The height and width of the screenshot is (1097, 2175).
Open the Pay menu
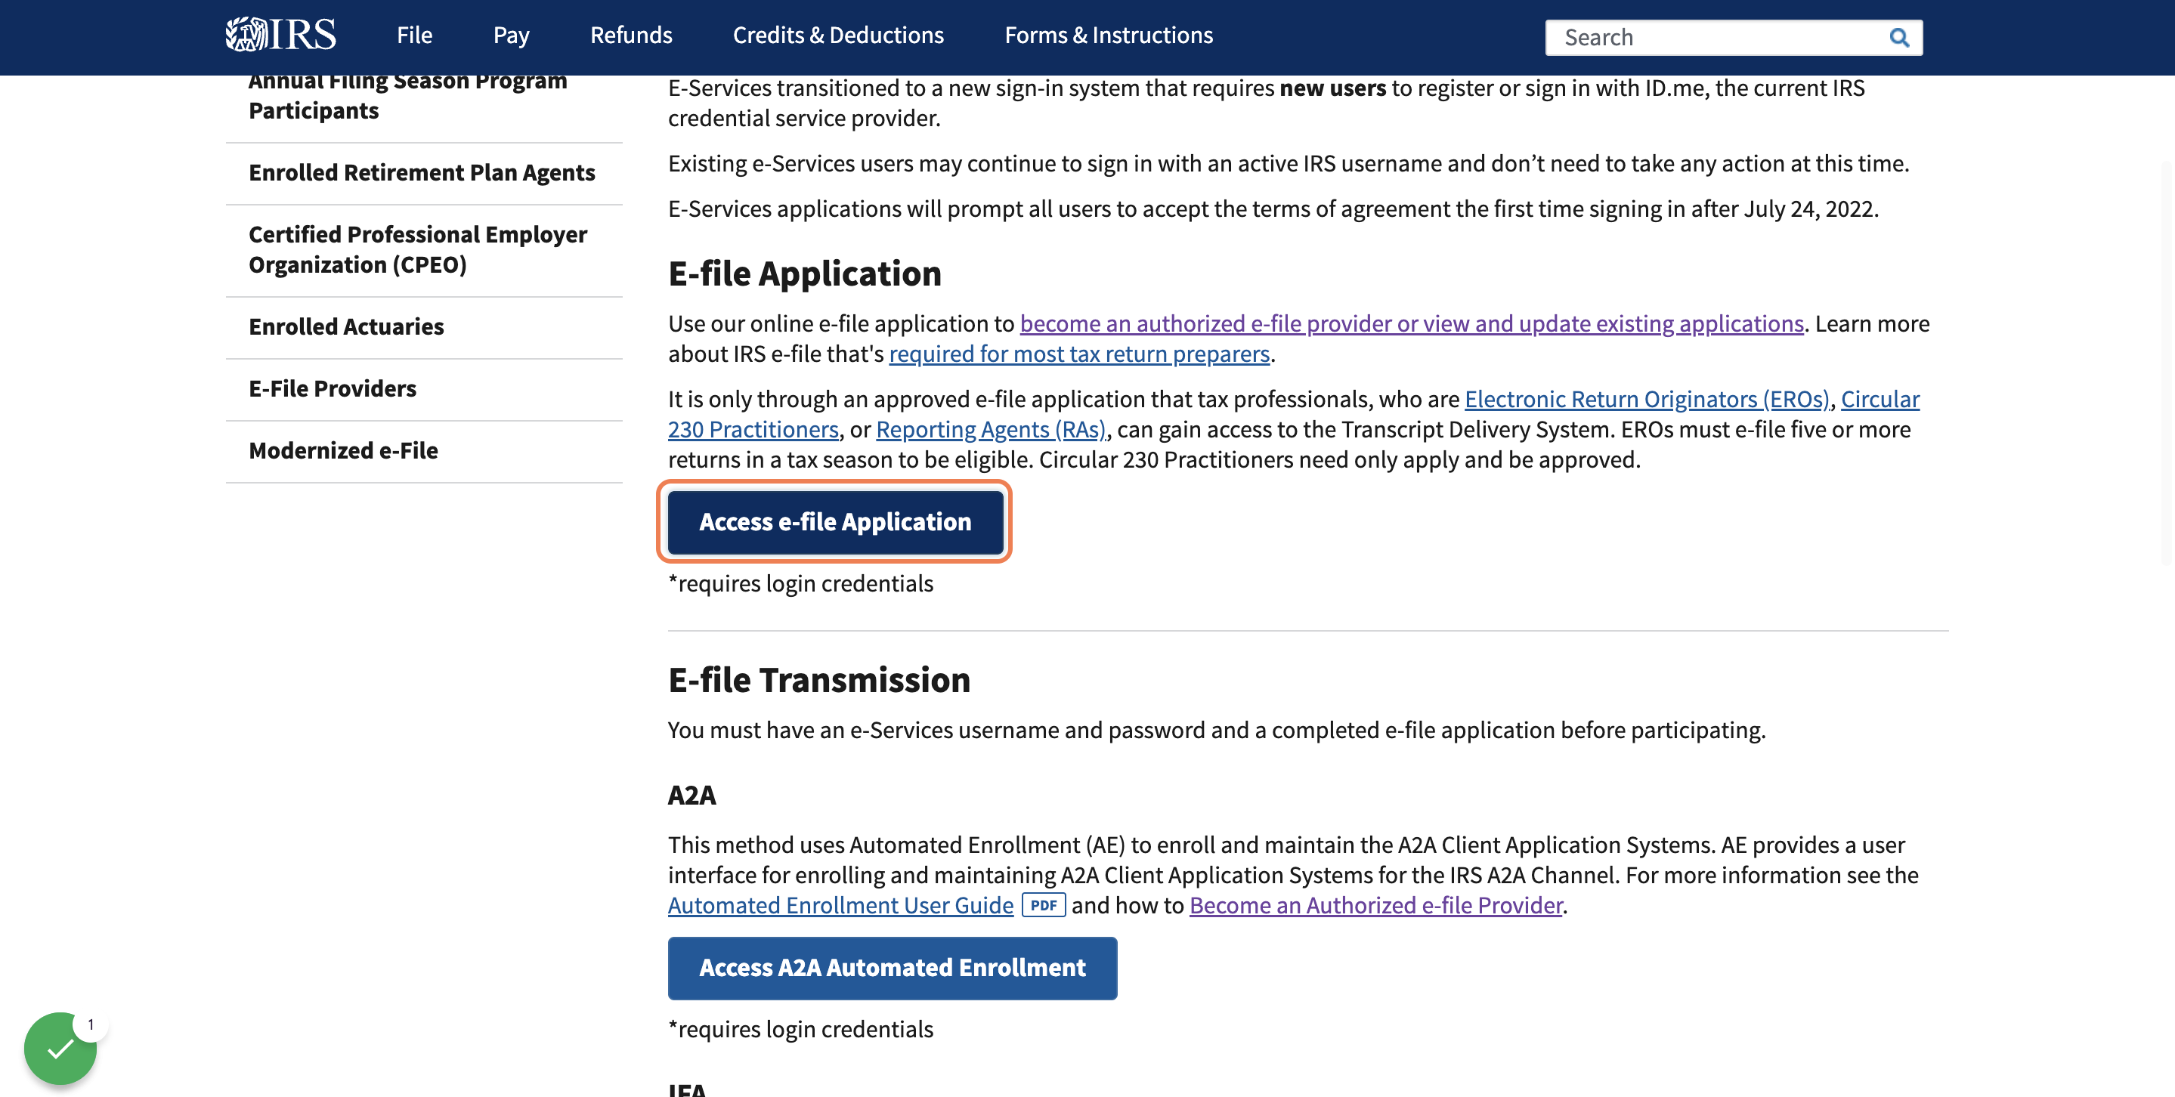tap(511, 35)
